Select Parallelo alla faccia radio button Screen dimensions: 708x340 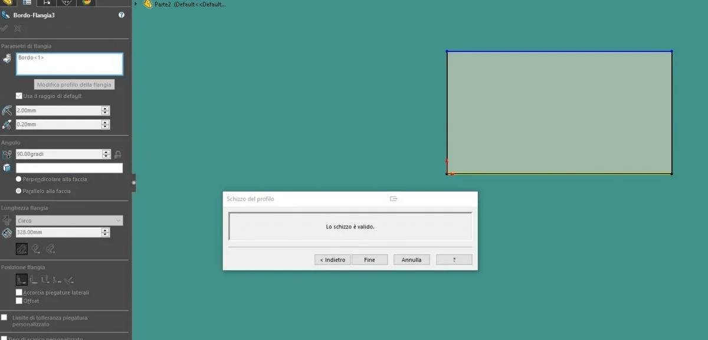click(19, 191)
